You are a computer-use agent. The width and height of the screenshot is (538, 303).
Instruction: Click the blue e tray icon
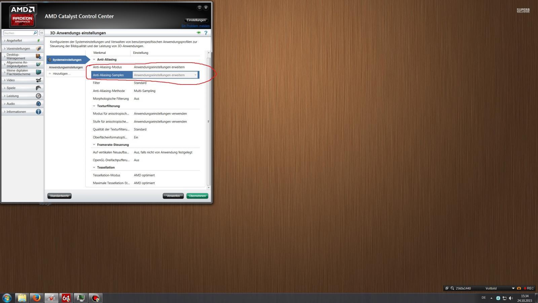(498, 298)
